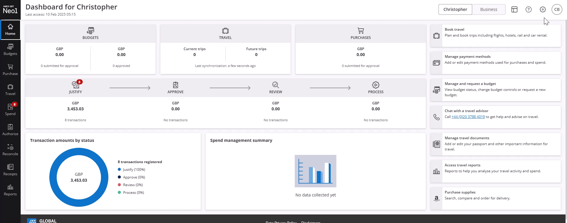Image resolution: width=567 pixels, height=223 pixels.
Task: Open Purchase in the left sidebar
Action: [10, 70]
